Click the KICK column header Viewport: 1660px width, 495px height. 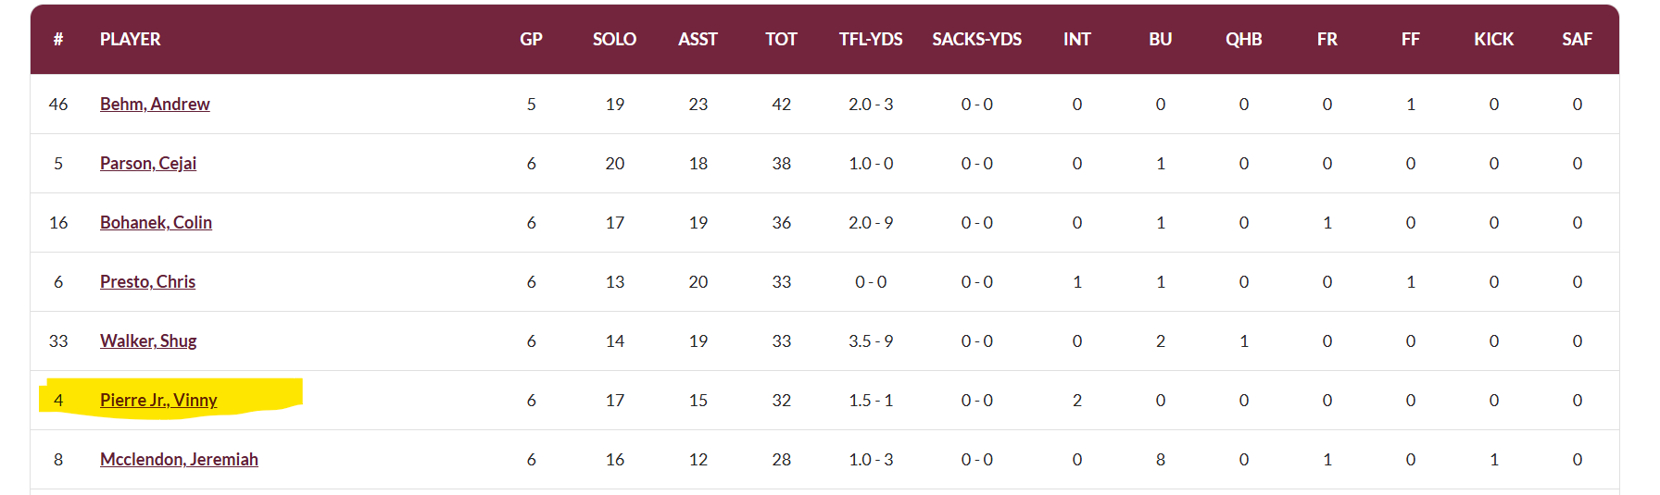tap(1493, 40)
